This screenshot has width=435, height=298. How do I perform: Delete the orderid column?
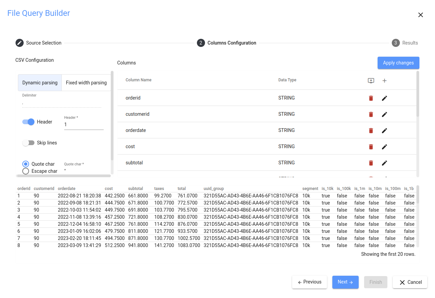[371, 98]
